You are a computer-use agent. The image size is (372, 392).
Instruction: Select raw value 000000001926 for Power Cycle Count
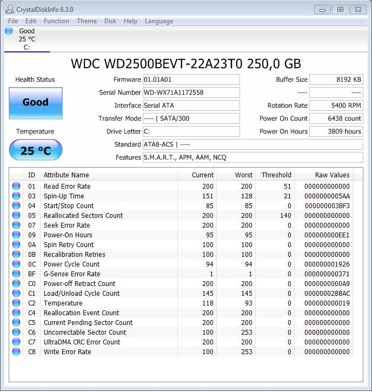tap(327, 264)
